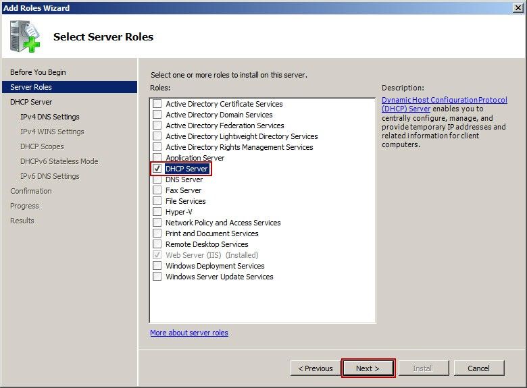Open IPv4 DNS Settings step
Image resolution: width=527 pixels, height=388 pixels.
[50, 117]
